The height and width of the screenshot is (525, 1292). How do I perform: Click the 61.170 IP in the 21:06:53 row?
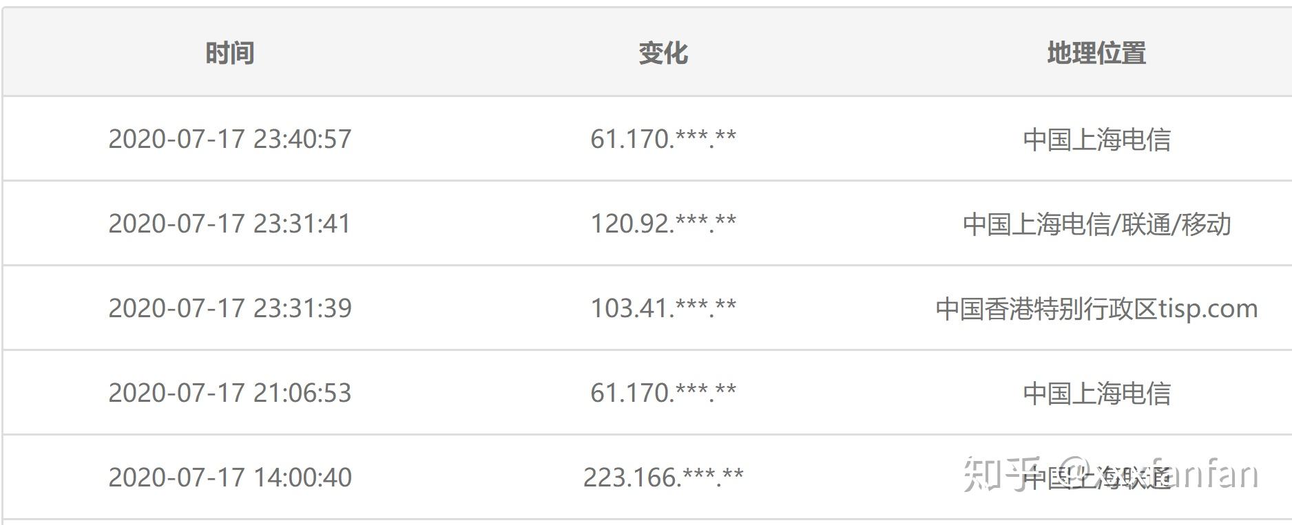coord(663,393)
